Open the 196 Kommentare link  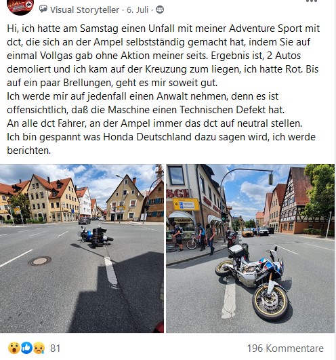pos(285,348)
